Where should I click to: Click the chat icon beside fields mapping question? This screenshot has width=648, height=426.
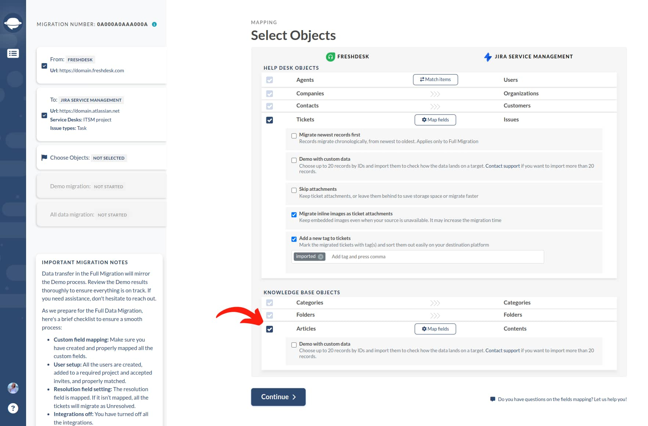[x=493, y=399]
